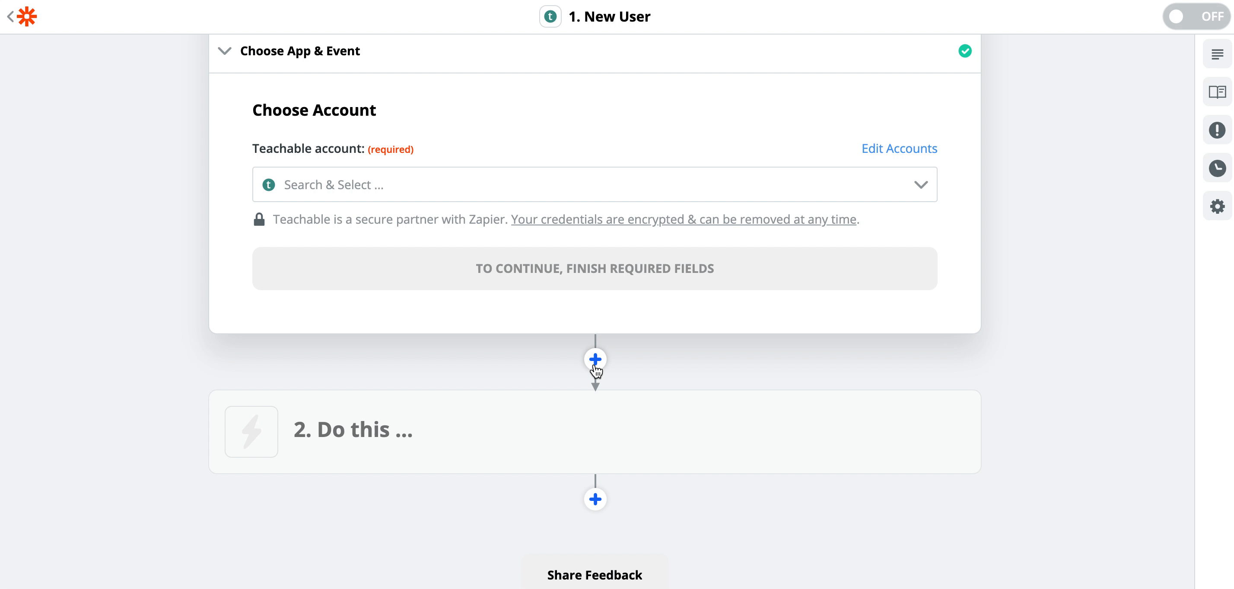
Task: Click the padlock security icon
Action: (x=259, y=219)
